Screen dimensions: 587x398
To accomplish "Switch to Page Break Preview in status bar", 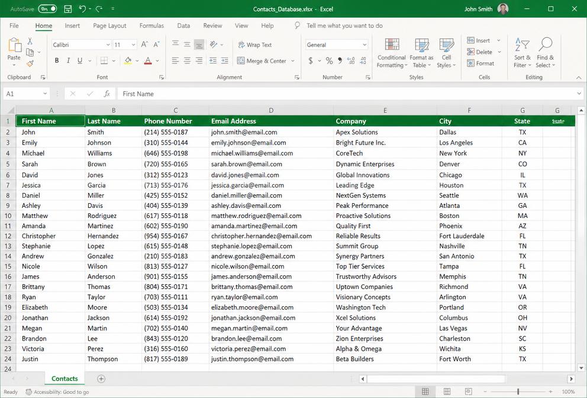I will (x=468, y=391).
